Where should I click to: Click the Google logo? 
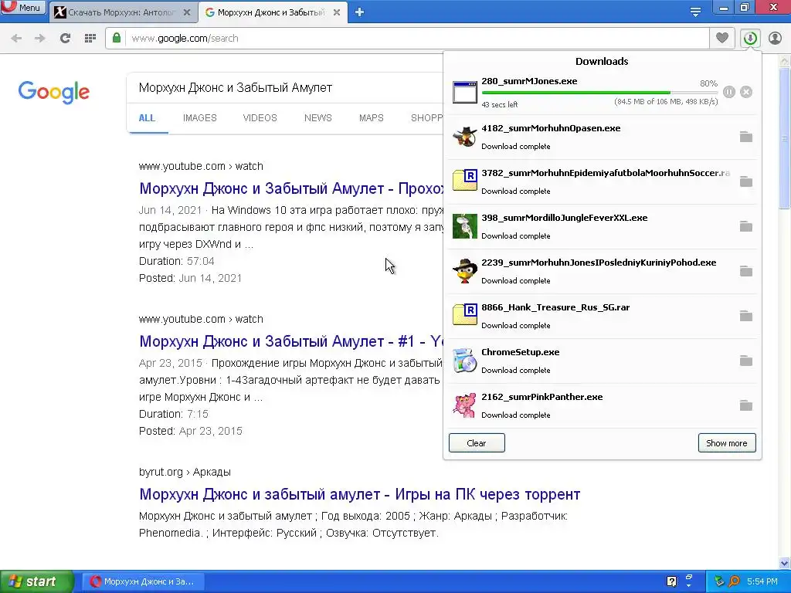pyautogui.click(x=54, y=92)
